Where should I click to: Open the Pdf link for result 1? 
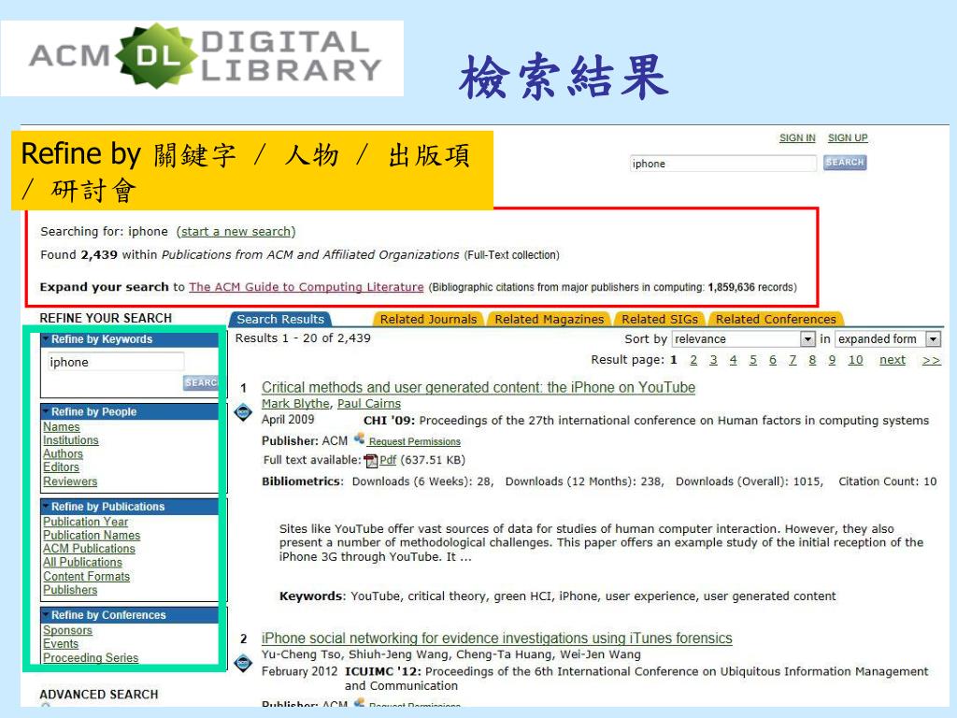[x=388, y=460]
